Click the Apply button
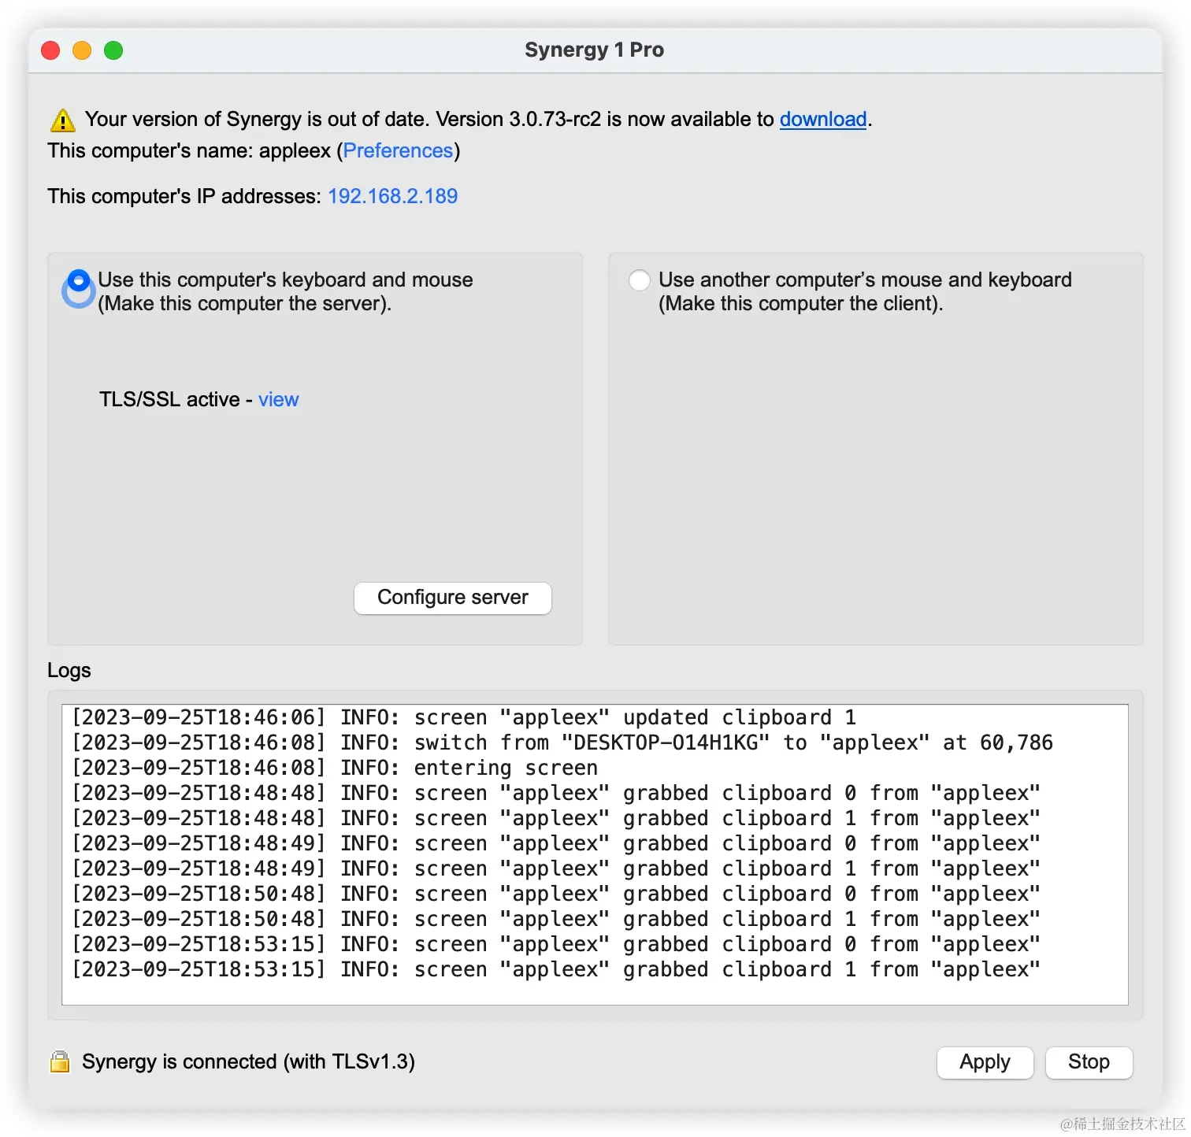This screenshot has width=1191, height=1137. click(985, 1062)
